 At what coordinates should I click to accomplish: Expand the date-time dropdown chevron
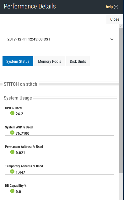(112, 39)
